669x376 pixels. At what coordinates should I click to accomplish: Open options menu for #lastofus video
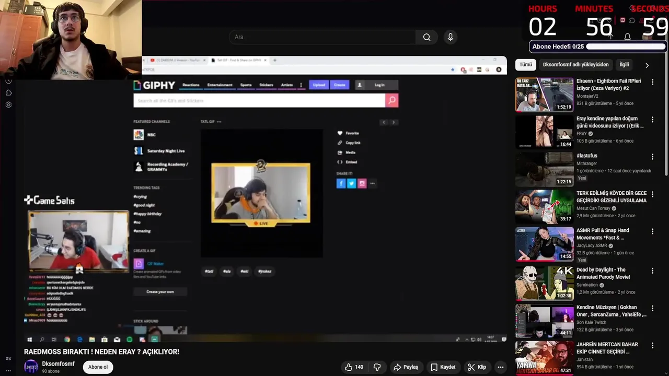coord(652,157)
